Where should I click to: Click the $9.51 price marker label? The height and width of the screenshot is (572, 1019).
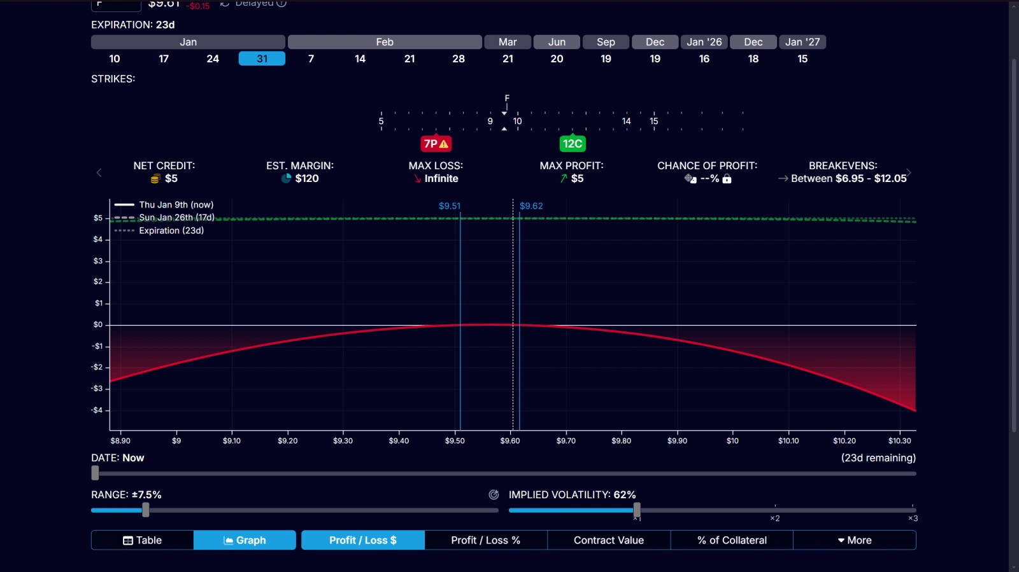[x=450, y=206]
